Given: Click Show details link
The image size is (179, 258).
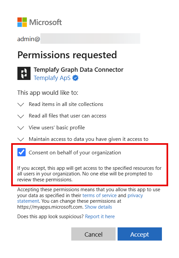Looking at the screenshot, I should [99, 207].
